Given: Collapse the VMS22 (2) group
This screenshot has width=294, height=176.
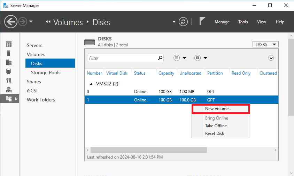Looking at the screenshot, I should [92, 84].
